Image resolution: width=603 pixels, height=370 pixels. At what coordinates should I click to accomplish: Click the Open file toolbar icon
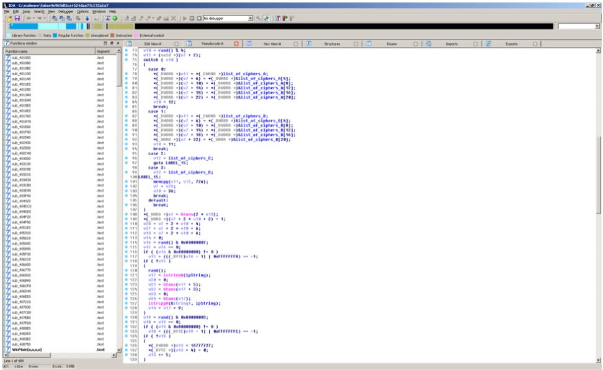pyautogui.click(x=10, y=18)
